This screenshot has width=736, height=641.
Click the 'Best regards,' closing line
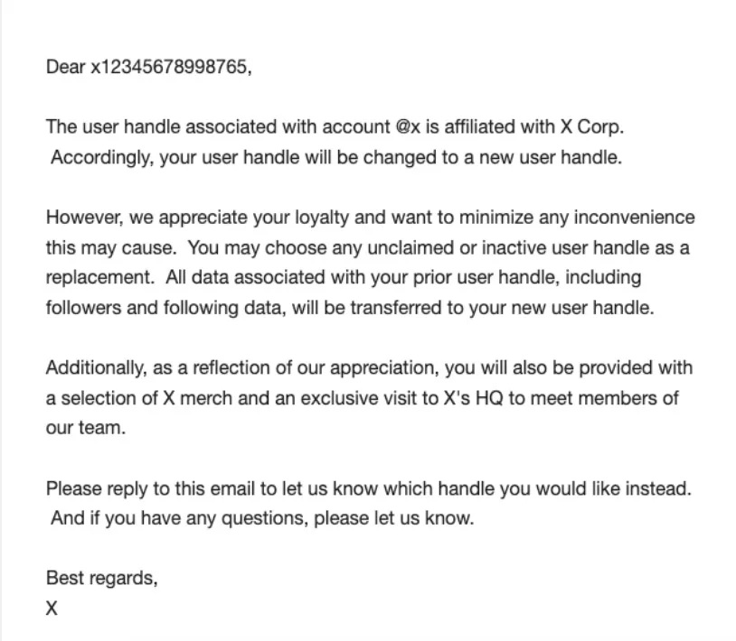(x=101, y=578)
